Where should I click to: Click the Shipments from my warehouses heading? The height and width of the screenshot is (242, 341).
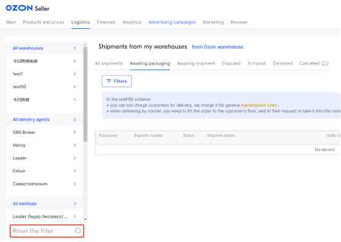coord(143,47)
